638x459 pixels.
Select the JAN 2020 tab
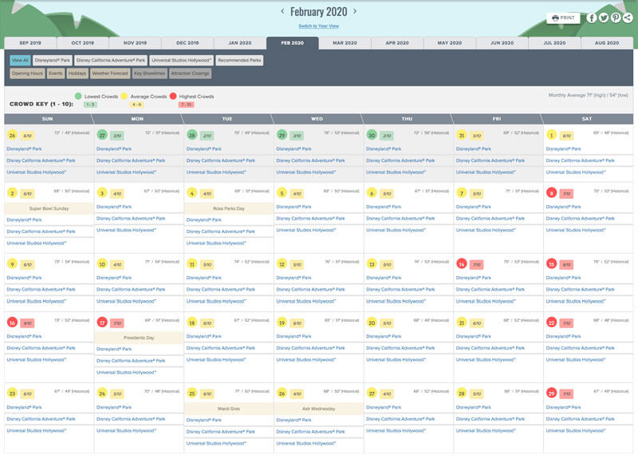click(x=240, y=43)
